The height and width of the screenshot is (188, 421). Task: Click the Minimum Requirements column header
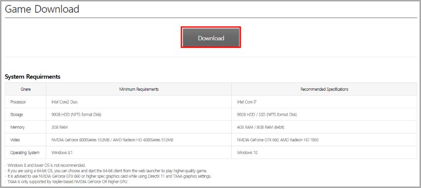[139, 89]
